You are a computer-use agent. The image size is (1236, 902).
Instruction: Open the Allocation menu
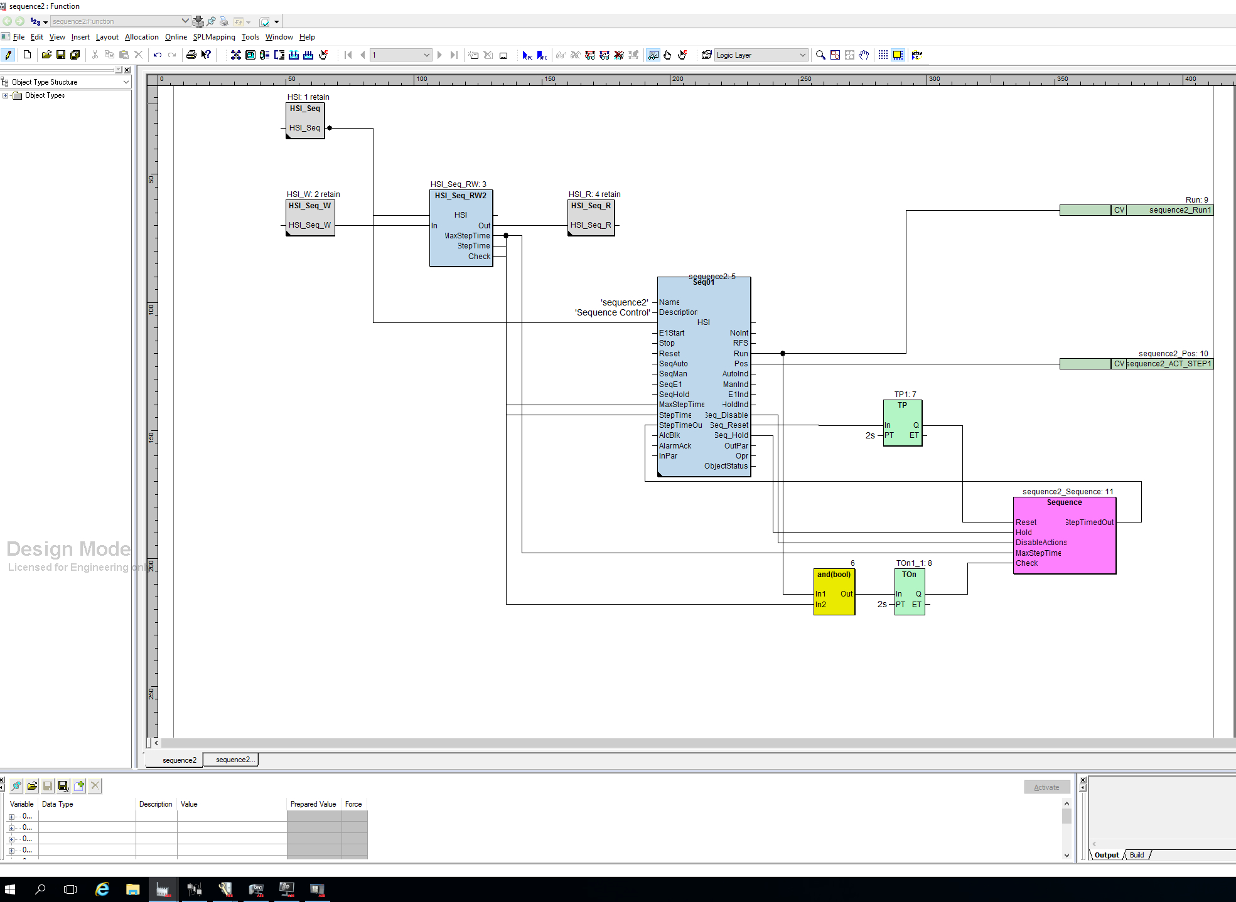142,37
